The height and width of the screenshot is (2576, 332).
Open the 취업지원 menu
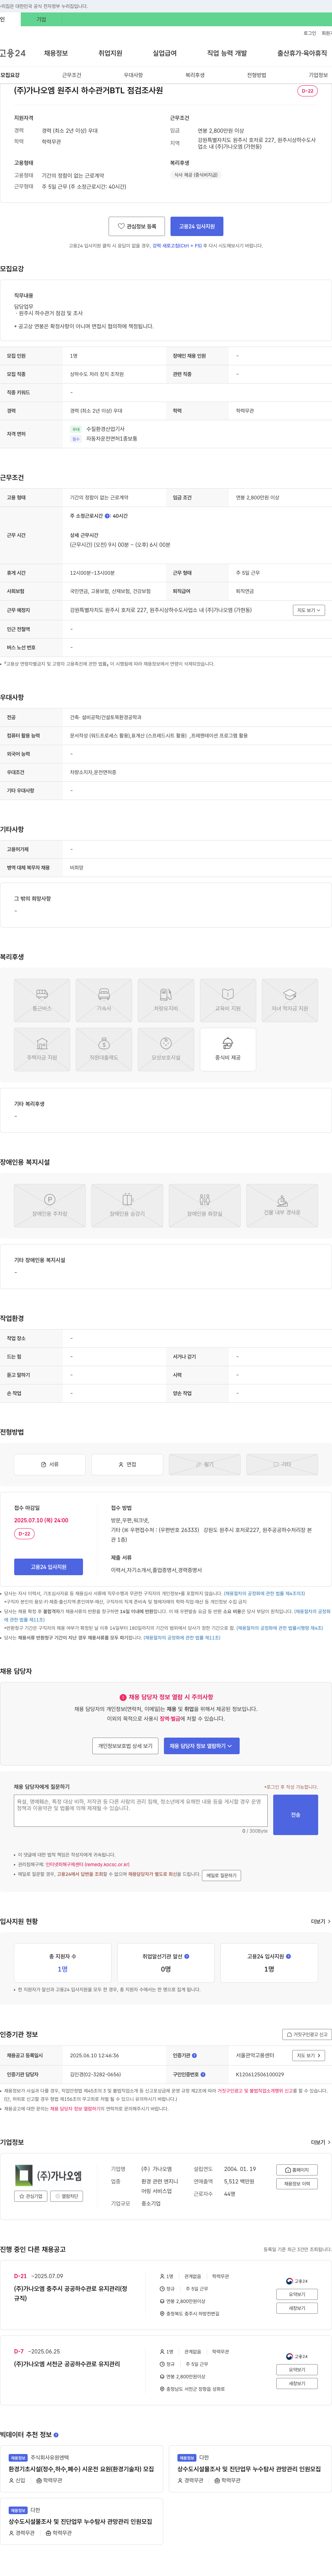[x=110, y=53]
